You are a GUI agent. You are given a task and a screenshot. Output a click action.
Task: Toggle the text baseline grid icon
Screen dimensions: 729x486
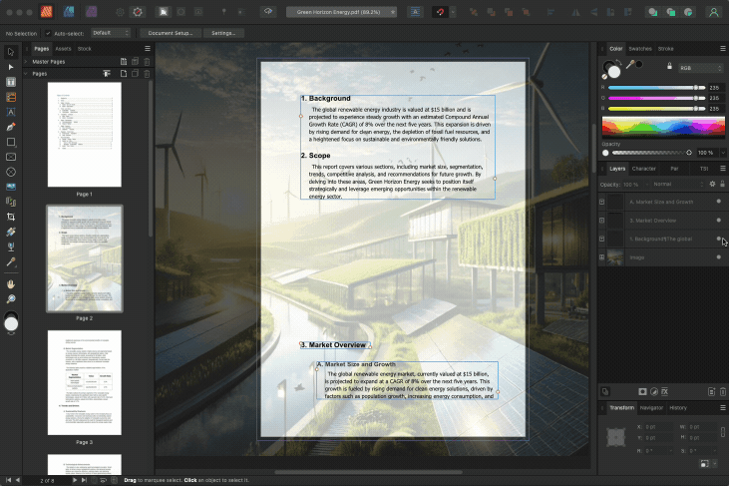coord(415,12)
